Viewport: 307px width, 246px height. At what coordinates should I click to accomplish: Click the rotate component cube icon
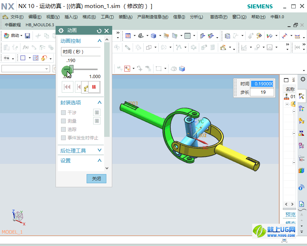[x=44, y=58]
